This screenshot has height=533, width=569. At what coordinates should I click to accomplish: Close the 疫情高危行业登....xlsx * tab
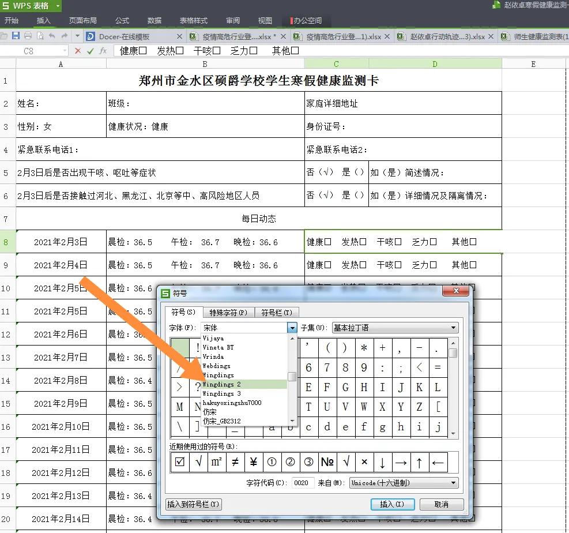284,36
